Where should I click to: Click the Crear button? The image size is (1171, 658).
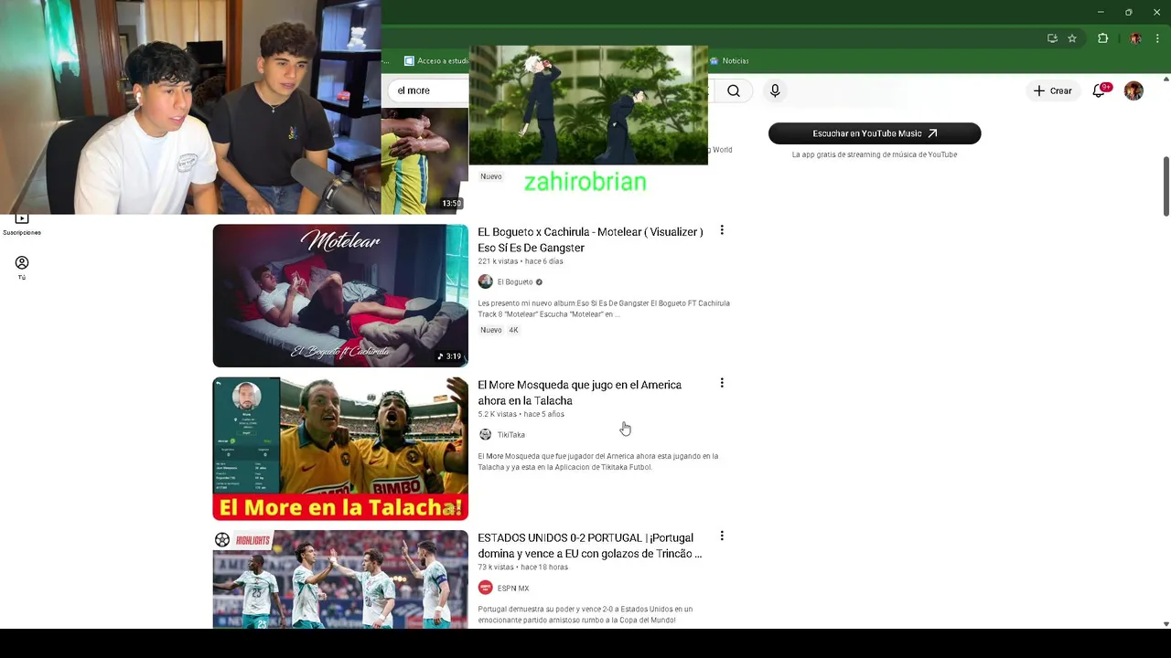(x=1052, y=90)
